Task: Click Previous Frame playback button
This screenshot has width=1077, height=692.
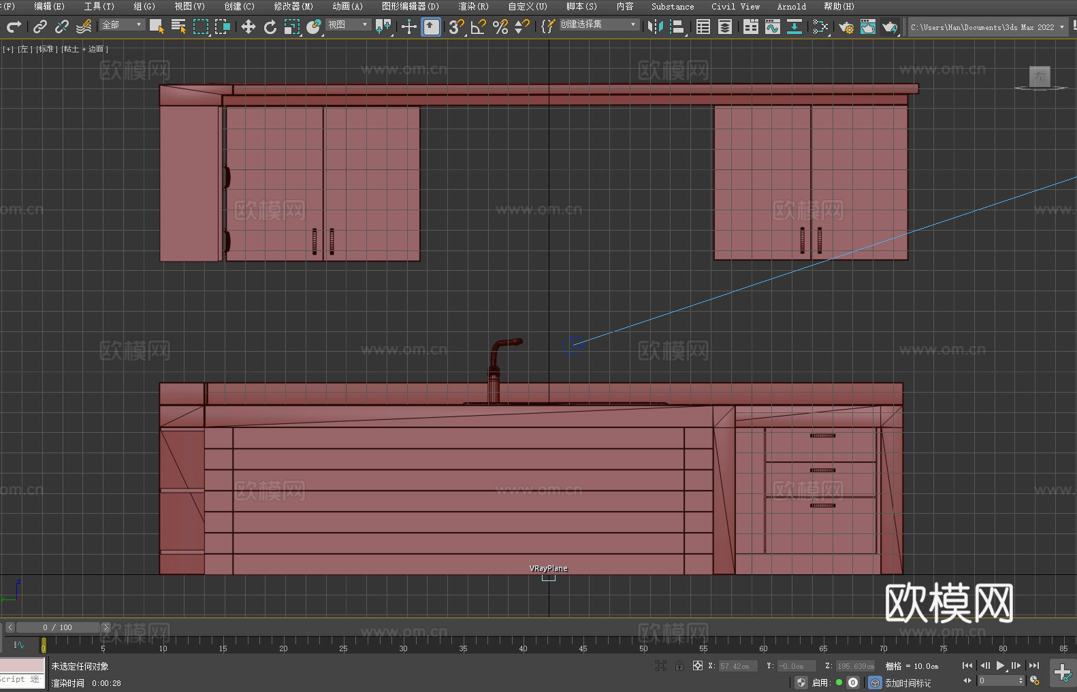Action: point(984,665)
